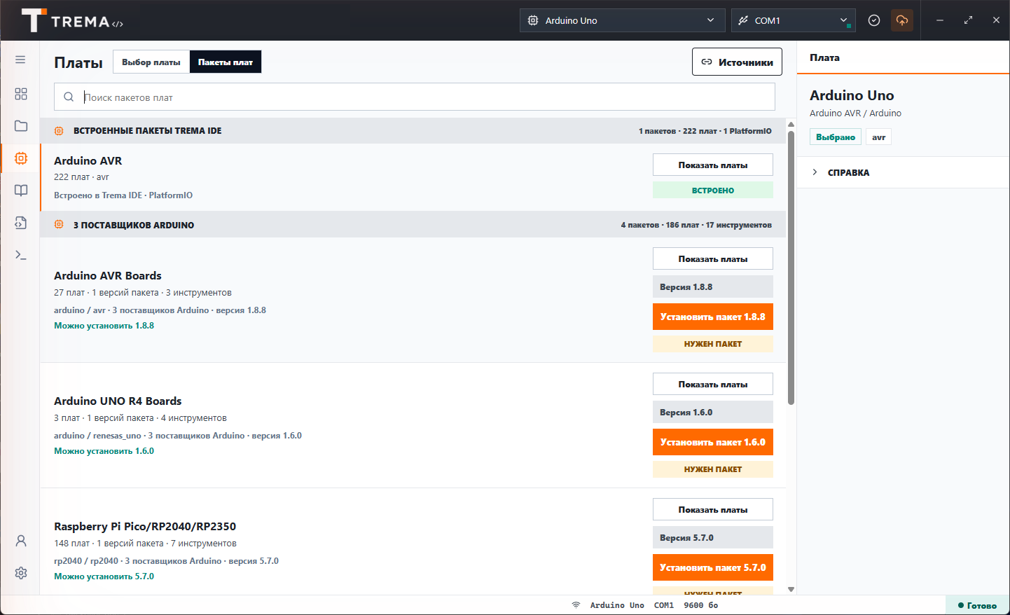This screenshot has width=1010, height=615.
Task: Open the Источники button
Action: click(x=737, y=62)
